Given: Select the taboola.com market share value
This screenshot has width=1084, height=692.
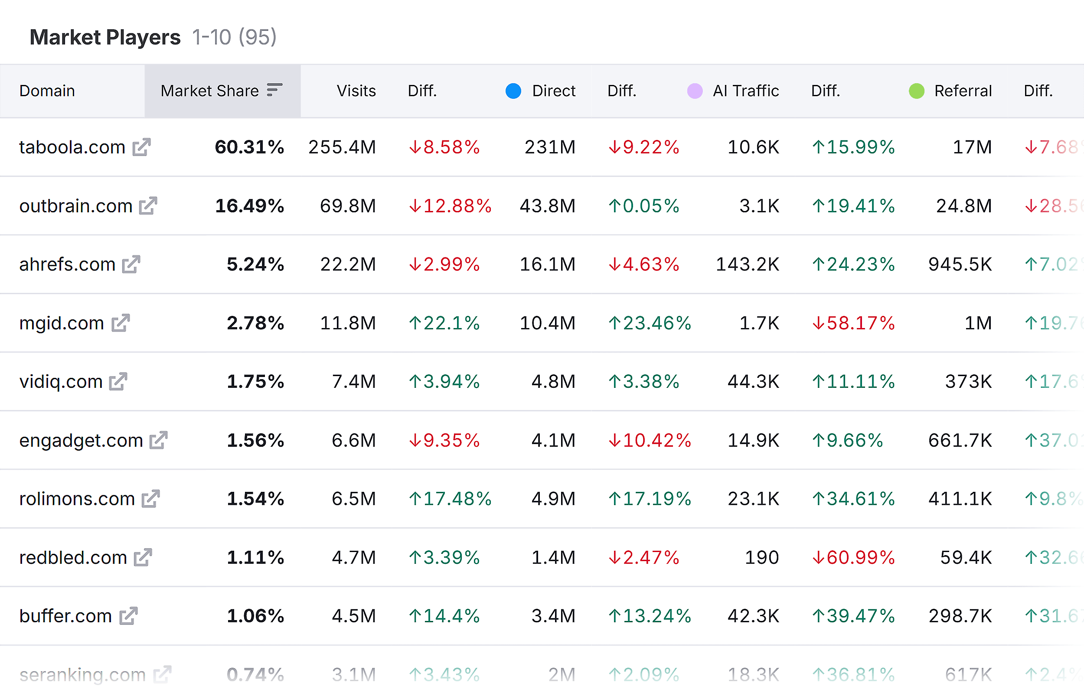Looking at the screenshot, I should pos(249,147).
